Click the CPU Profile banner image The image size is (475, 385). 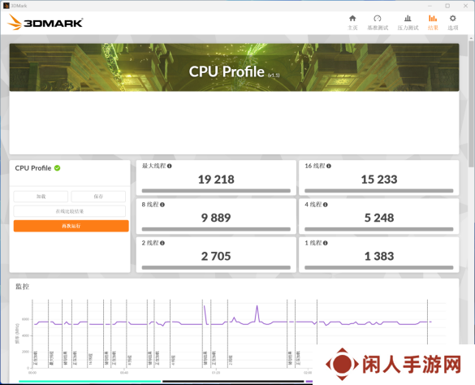coord(234,67)
